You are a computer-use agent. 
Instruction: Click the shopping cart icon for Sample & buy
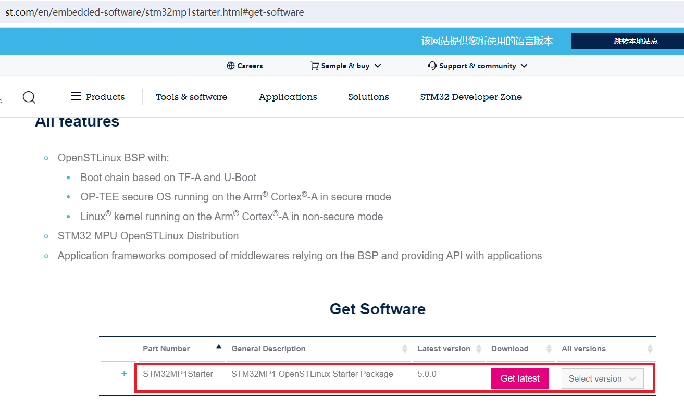pos(314,66)
